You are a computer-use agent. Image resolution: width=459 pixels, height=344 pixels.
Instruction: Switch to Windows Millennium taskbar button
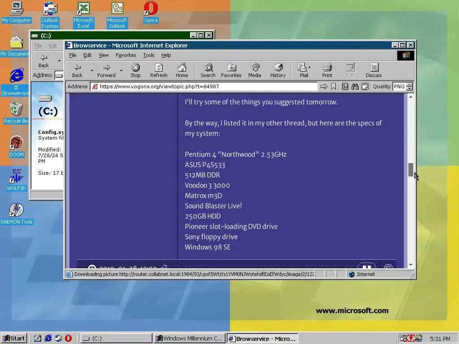(x=190, y=339)
